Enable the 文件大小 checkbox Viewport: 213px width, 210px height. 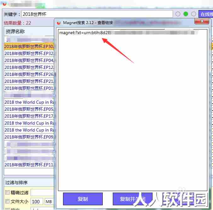(7, 201)
